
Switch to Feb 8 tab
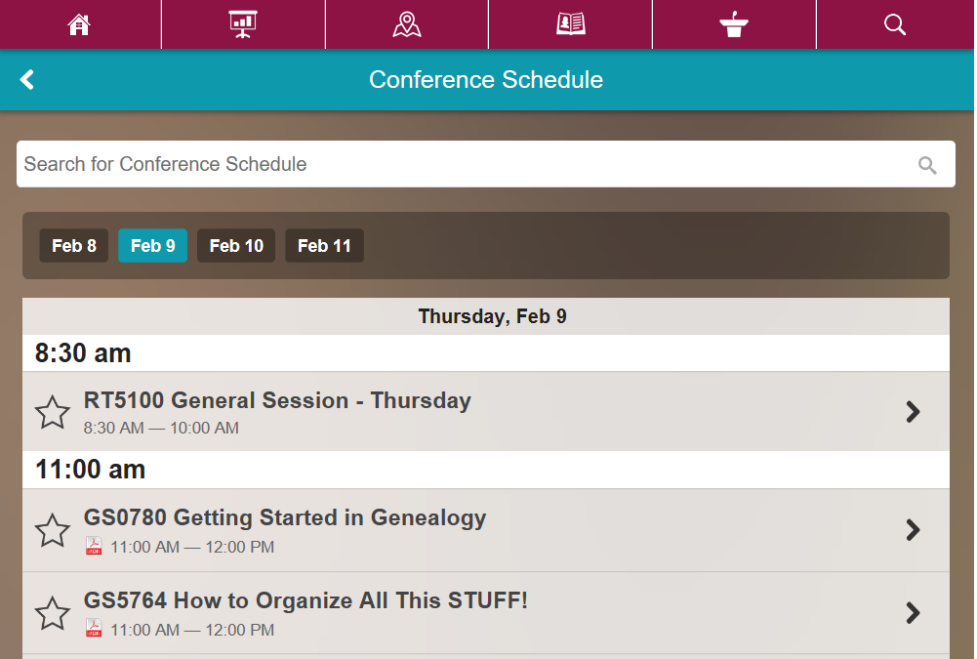74,246
